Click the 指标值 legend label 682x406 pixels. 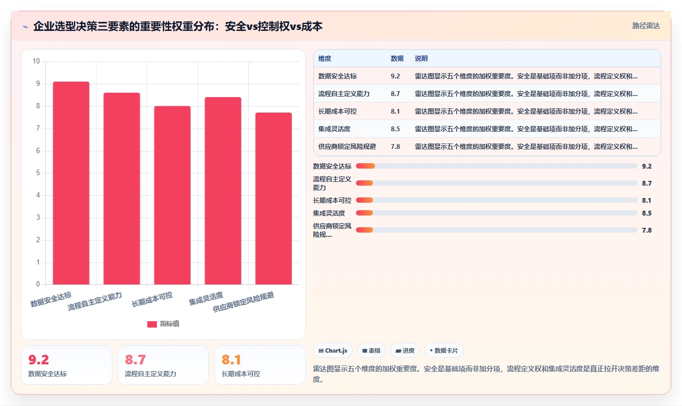click(169, 324)
